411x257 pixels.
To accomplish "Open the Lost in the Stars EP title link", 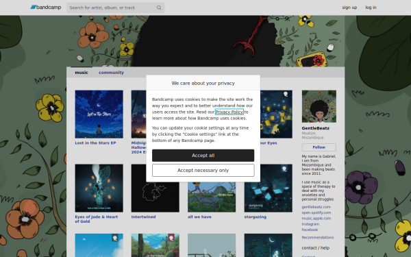I will (x=95, y=143).
